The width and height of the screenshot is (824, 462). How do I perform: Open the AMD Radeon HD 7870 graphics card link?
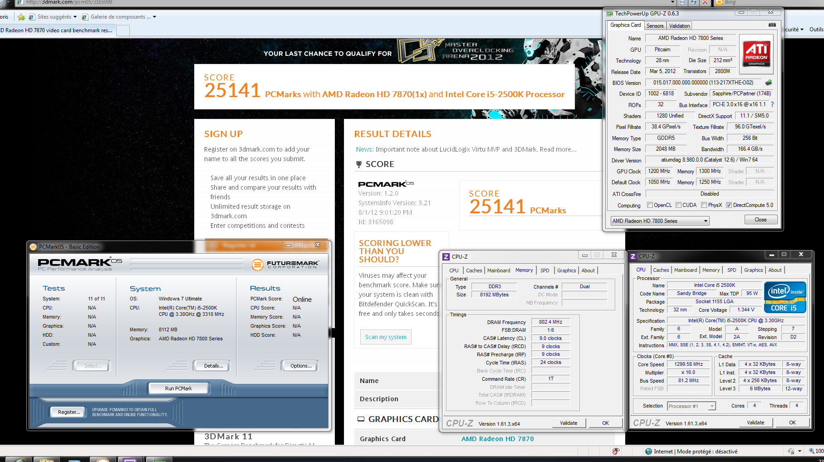(497, 439)
